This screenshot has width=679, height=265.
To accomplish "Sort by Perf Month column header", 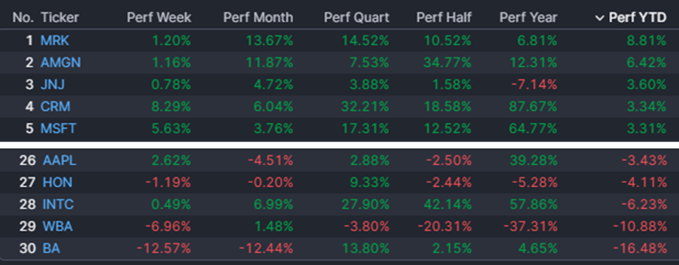I will [257, 18].
